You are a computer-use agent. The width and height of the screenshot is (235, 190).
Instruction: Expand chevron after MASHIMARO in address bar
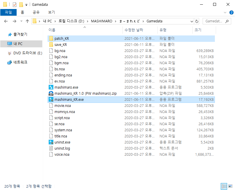tap(115, 21)
